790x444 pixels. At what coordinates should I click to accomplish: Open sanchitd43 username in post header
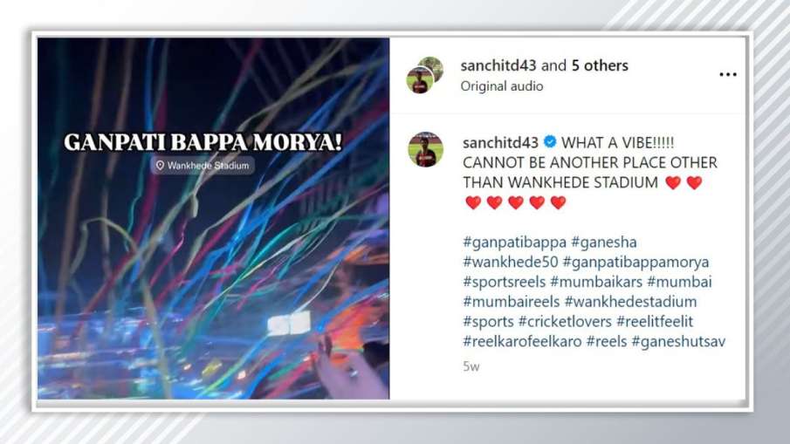498,65
